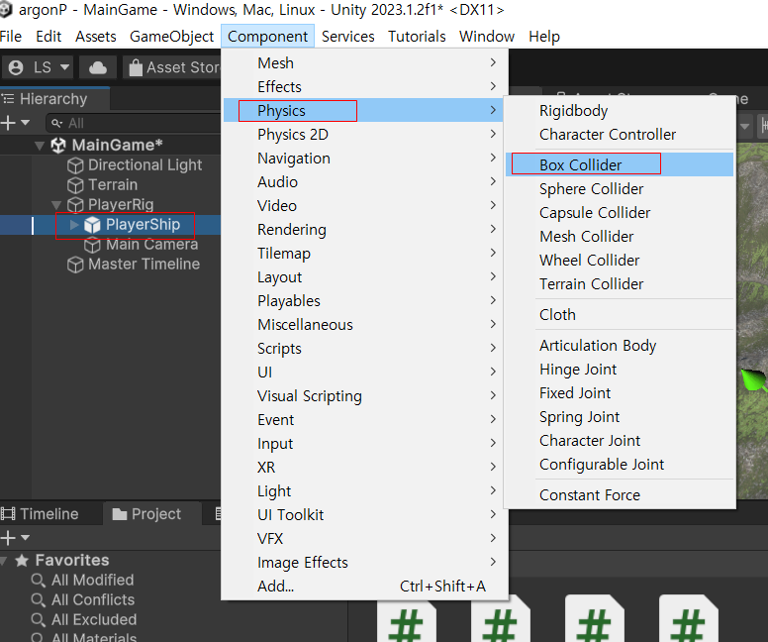Open the Project create plus dropdown
The image size is (768, 642).
[x=16, y=538]
